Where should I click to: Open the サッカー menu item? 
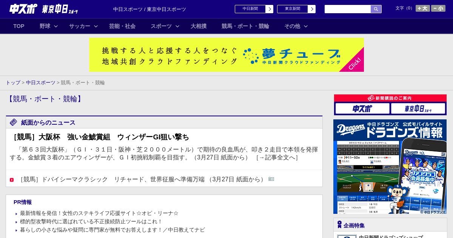[x=80, y=26]
